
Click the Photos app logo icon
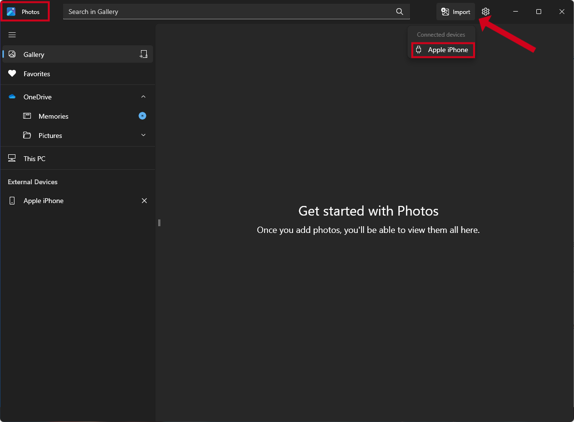[x=12, y=12]
